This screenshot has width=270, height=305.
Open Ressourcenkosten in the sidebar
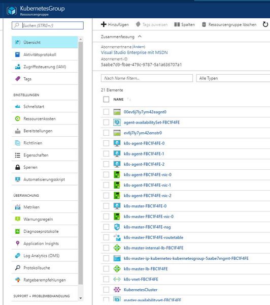click(45, 118)
